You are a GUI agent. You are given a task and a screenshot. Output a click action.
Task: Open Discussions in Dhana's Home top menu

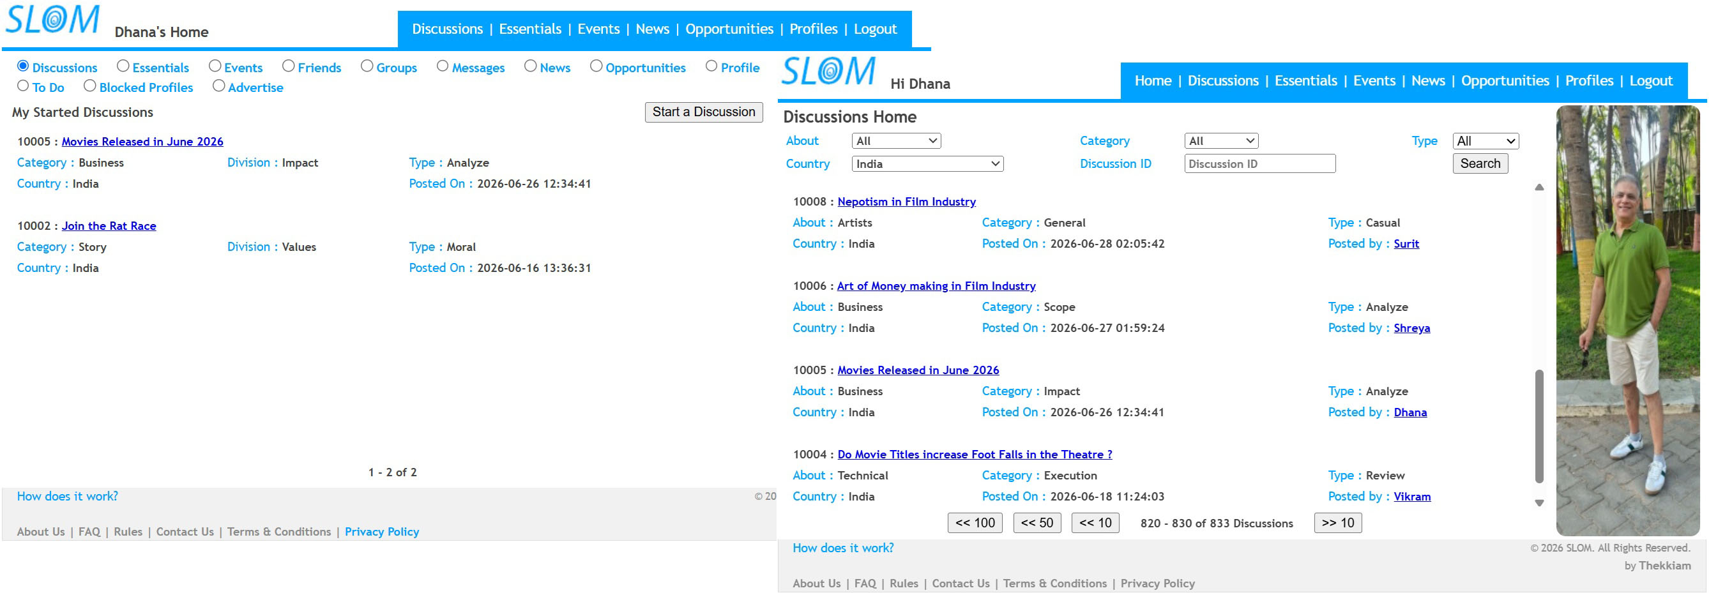pos(448,29)
